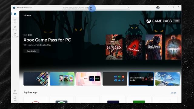Close the Microsoft Store window

pyautogui.click(x=179, y=7)
